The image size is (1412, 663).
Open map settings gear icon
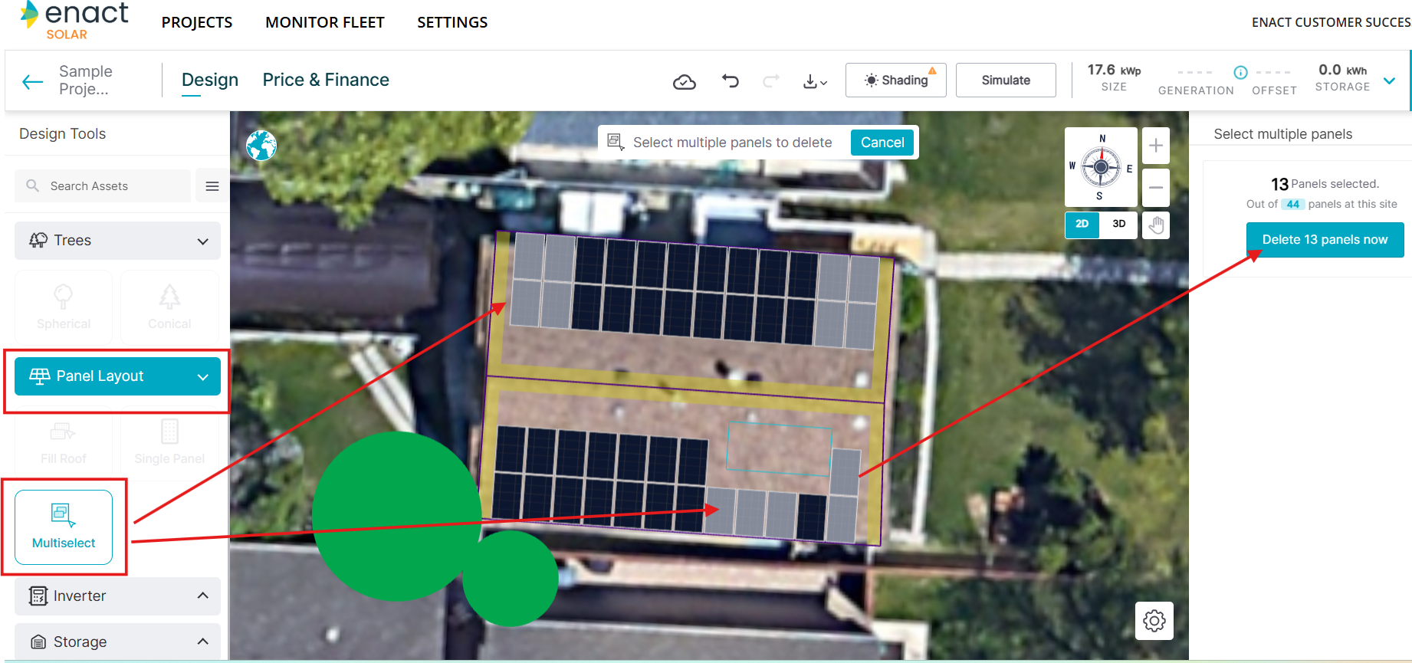[x=1154, y=620]
